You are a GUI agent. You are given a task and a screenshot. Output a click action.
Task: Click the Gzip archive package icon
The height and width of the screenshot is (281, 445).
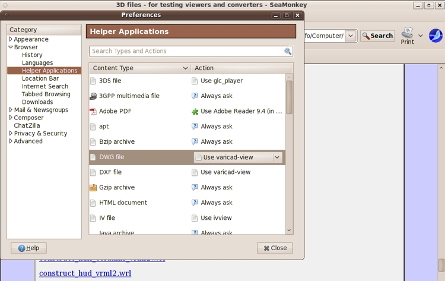[93, 188]
